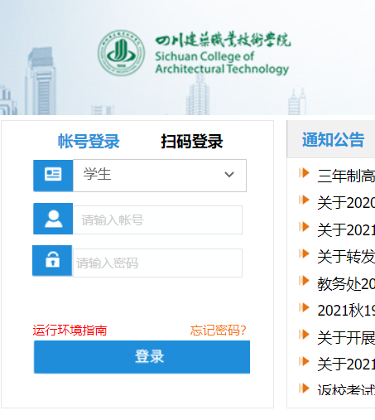Click the Sichuan College round logo emblem
Screen dimensions: 375x420
(121, 53)
